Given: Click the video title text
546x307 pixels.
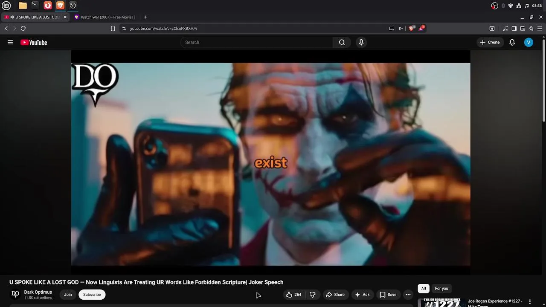Looking at the screenshot, I should click(x=146, y=282).
